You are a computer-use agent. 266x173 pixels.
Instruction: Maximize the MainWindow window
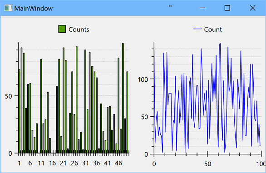coord(227,8)
